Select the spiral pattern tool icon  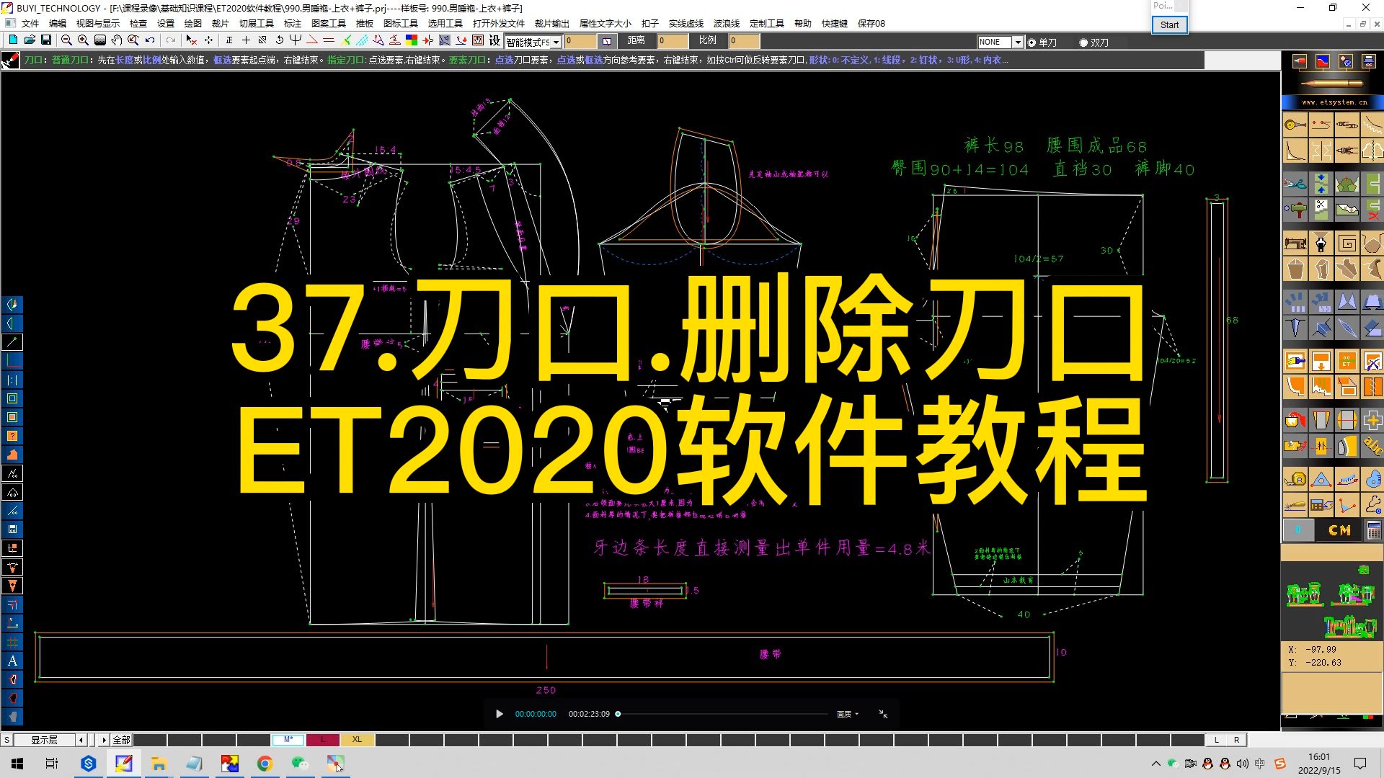pos(1347,243)
